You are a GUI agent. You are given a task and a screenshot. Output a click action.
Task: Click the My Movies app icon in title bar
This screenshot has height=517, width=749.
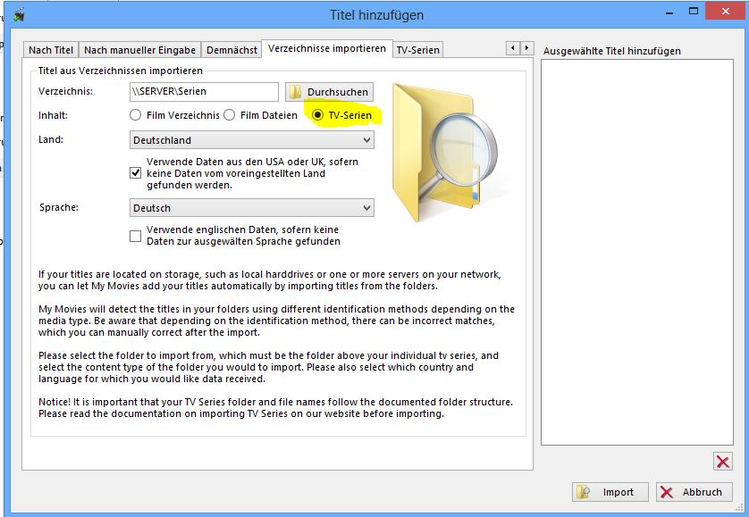[x=19, y=14]
